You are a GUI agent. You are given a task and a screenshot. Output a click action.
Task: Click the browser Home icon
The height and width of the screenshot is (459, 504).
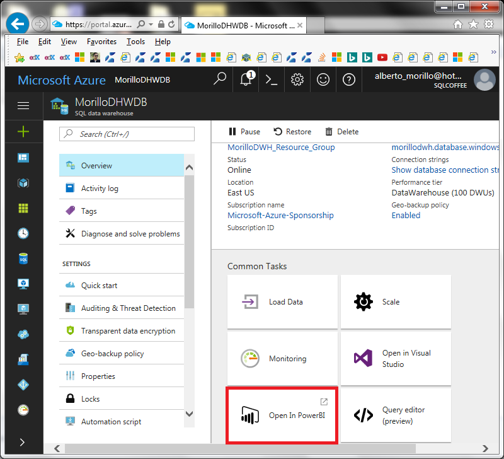click(458, 24)
